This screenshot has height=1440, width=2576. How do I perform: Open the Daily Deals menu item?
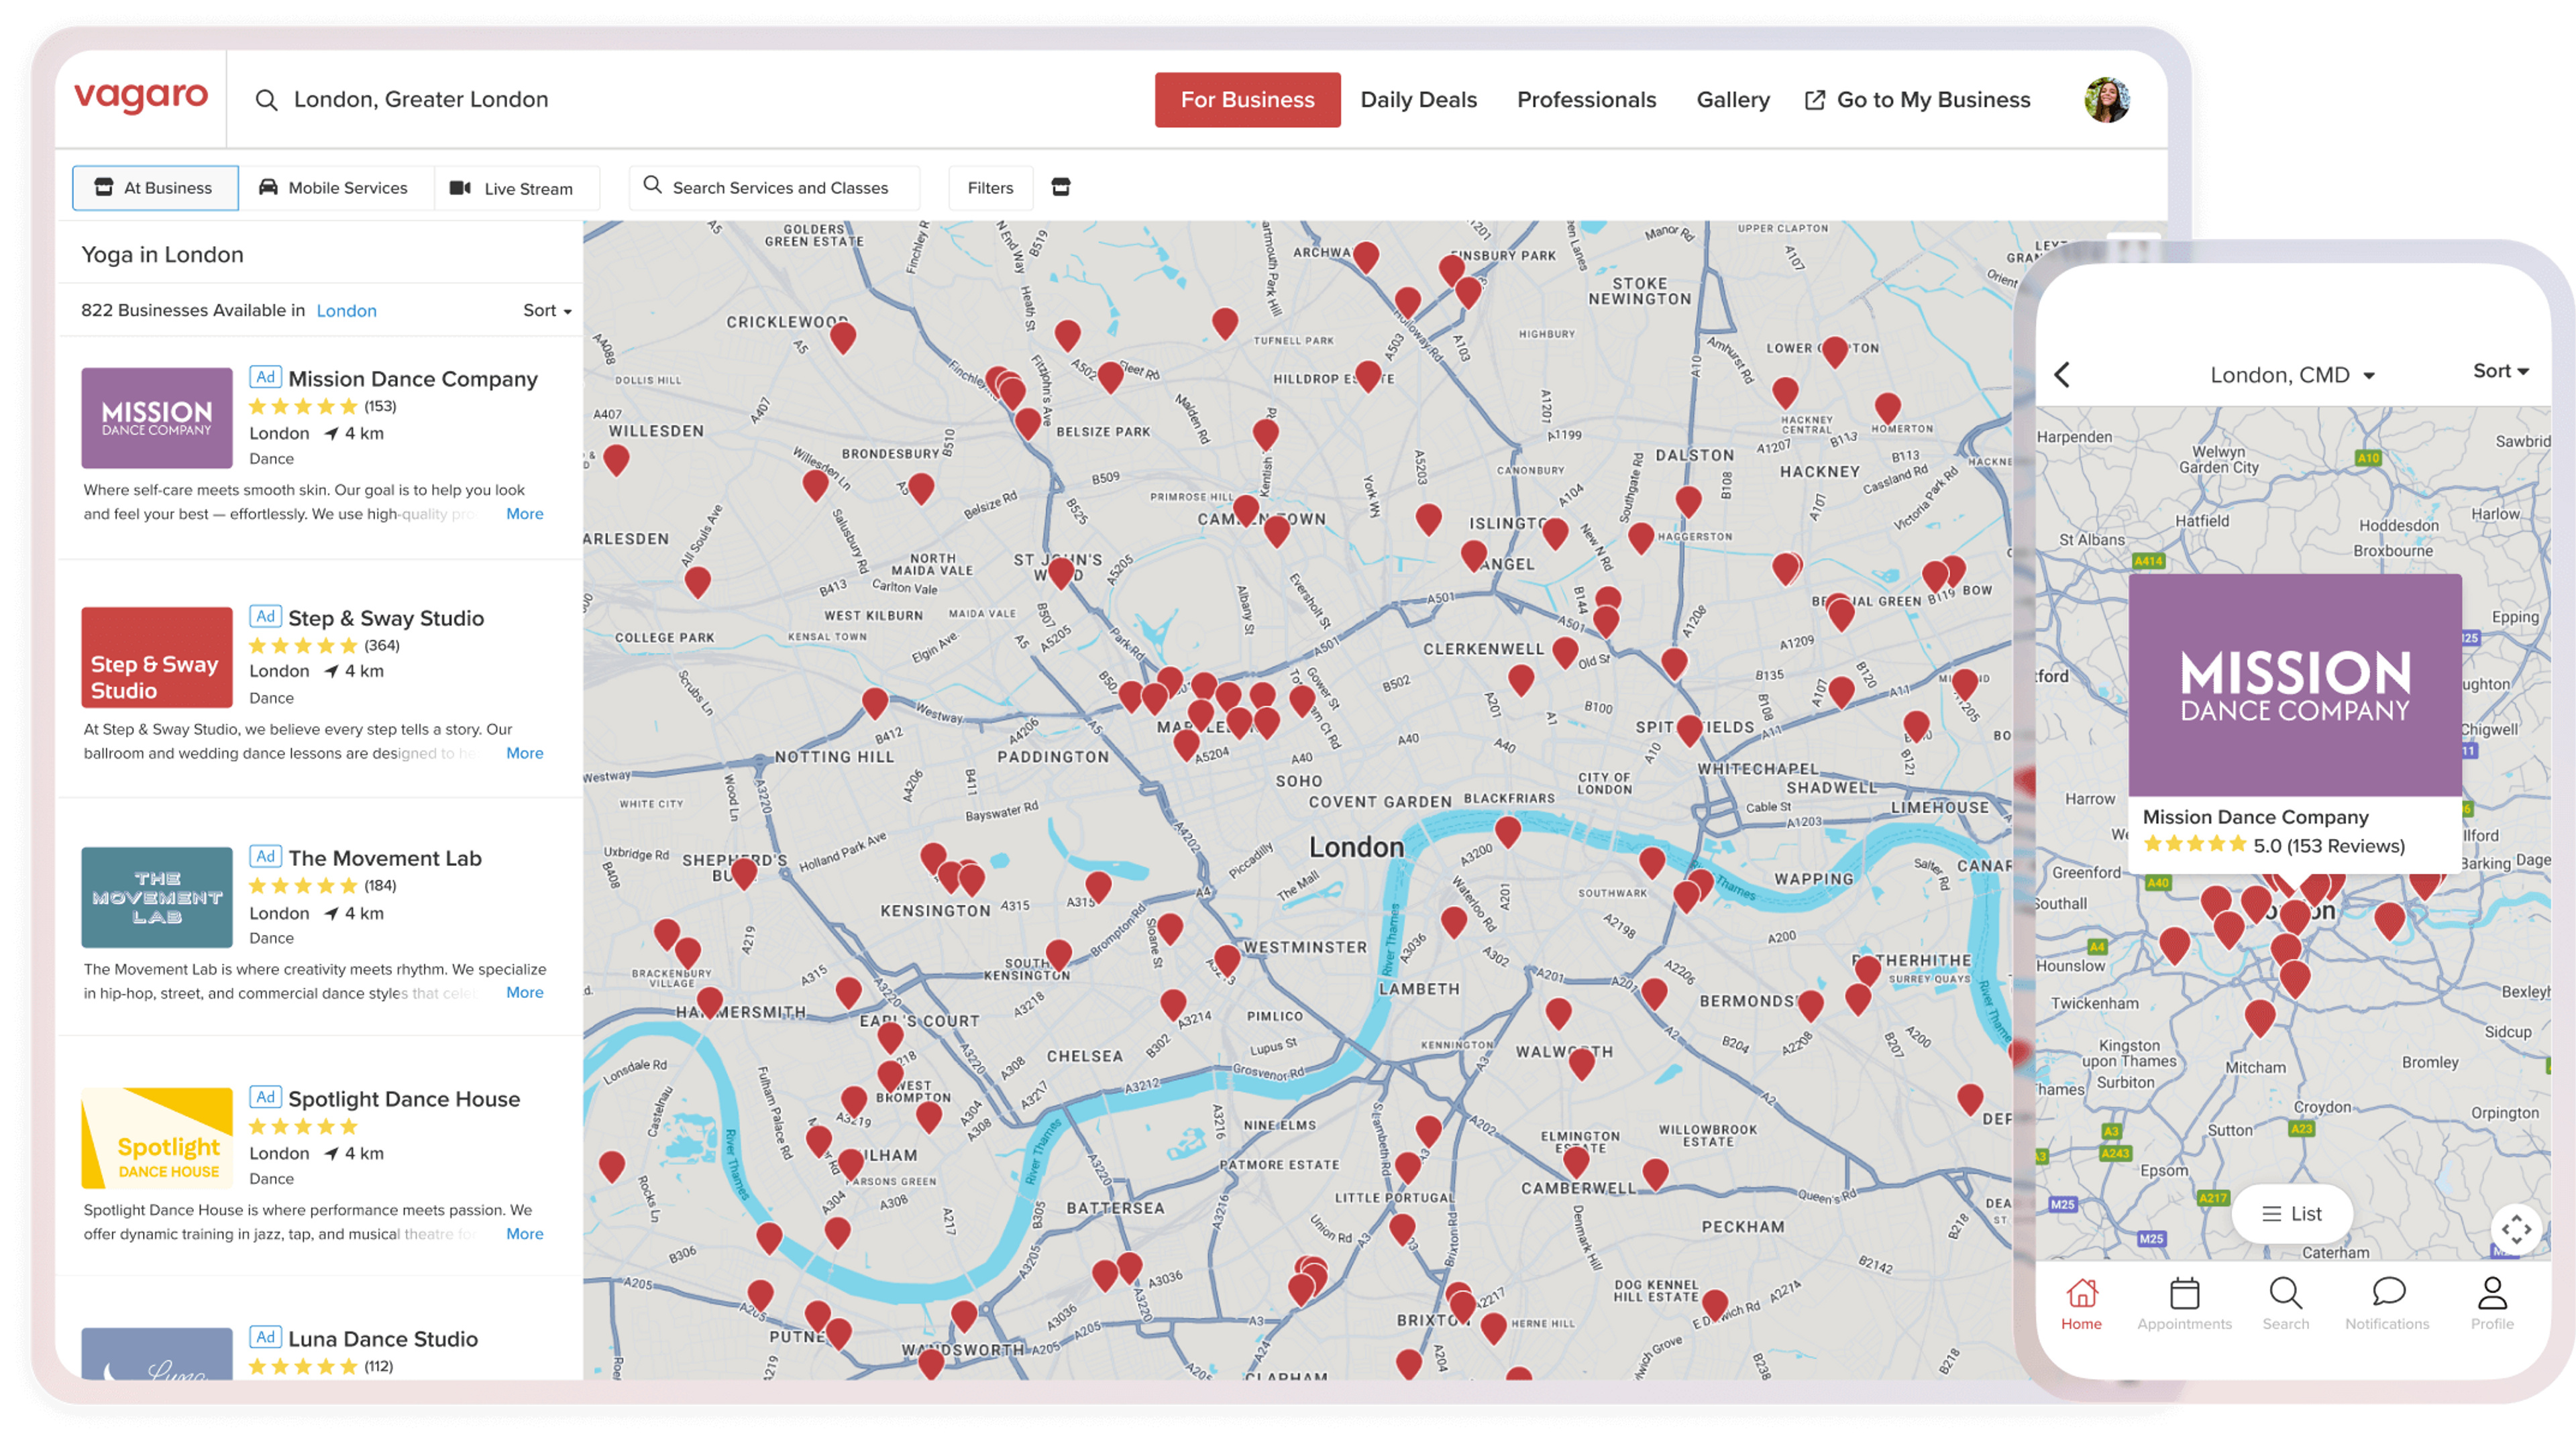1418,100
